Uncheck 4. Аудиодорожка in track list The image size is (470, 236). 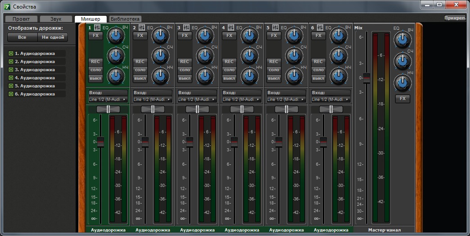[11, 77]
